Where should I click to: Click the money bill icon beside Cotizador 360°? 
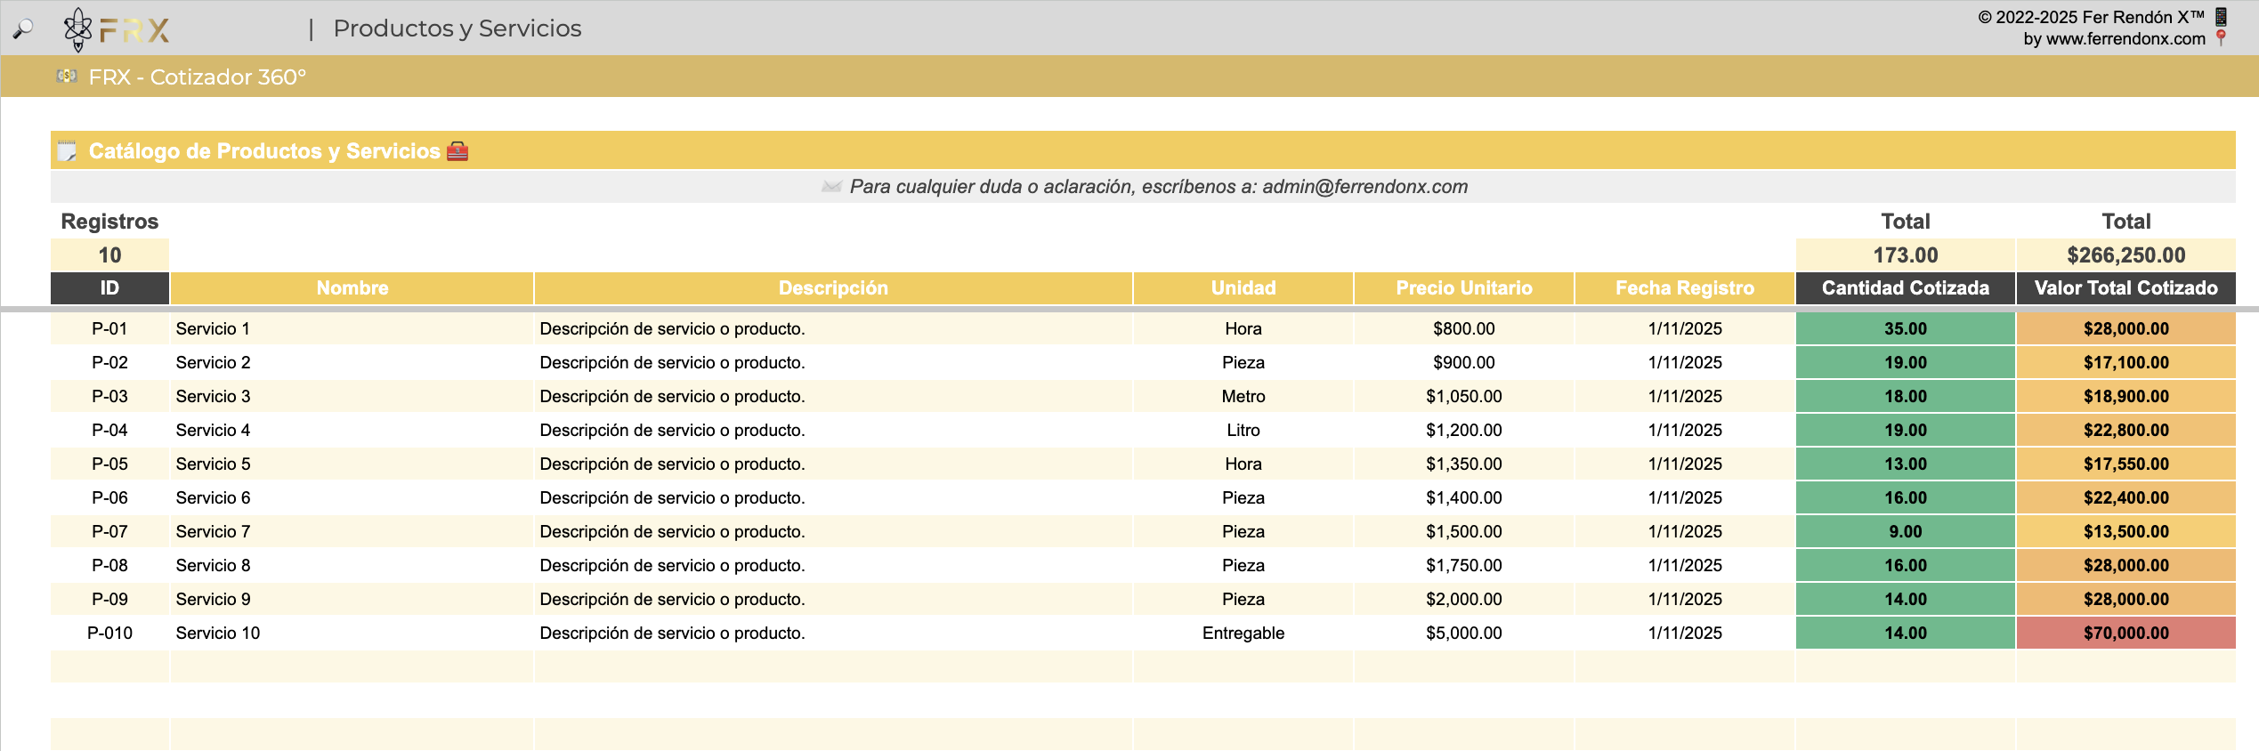67,77
